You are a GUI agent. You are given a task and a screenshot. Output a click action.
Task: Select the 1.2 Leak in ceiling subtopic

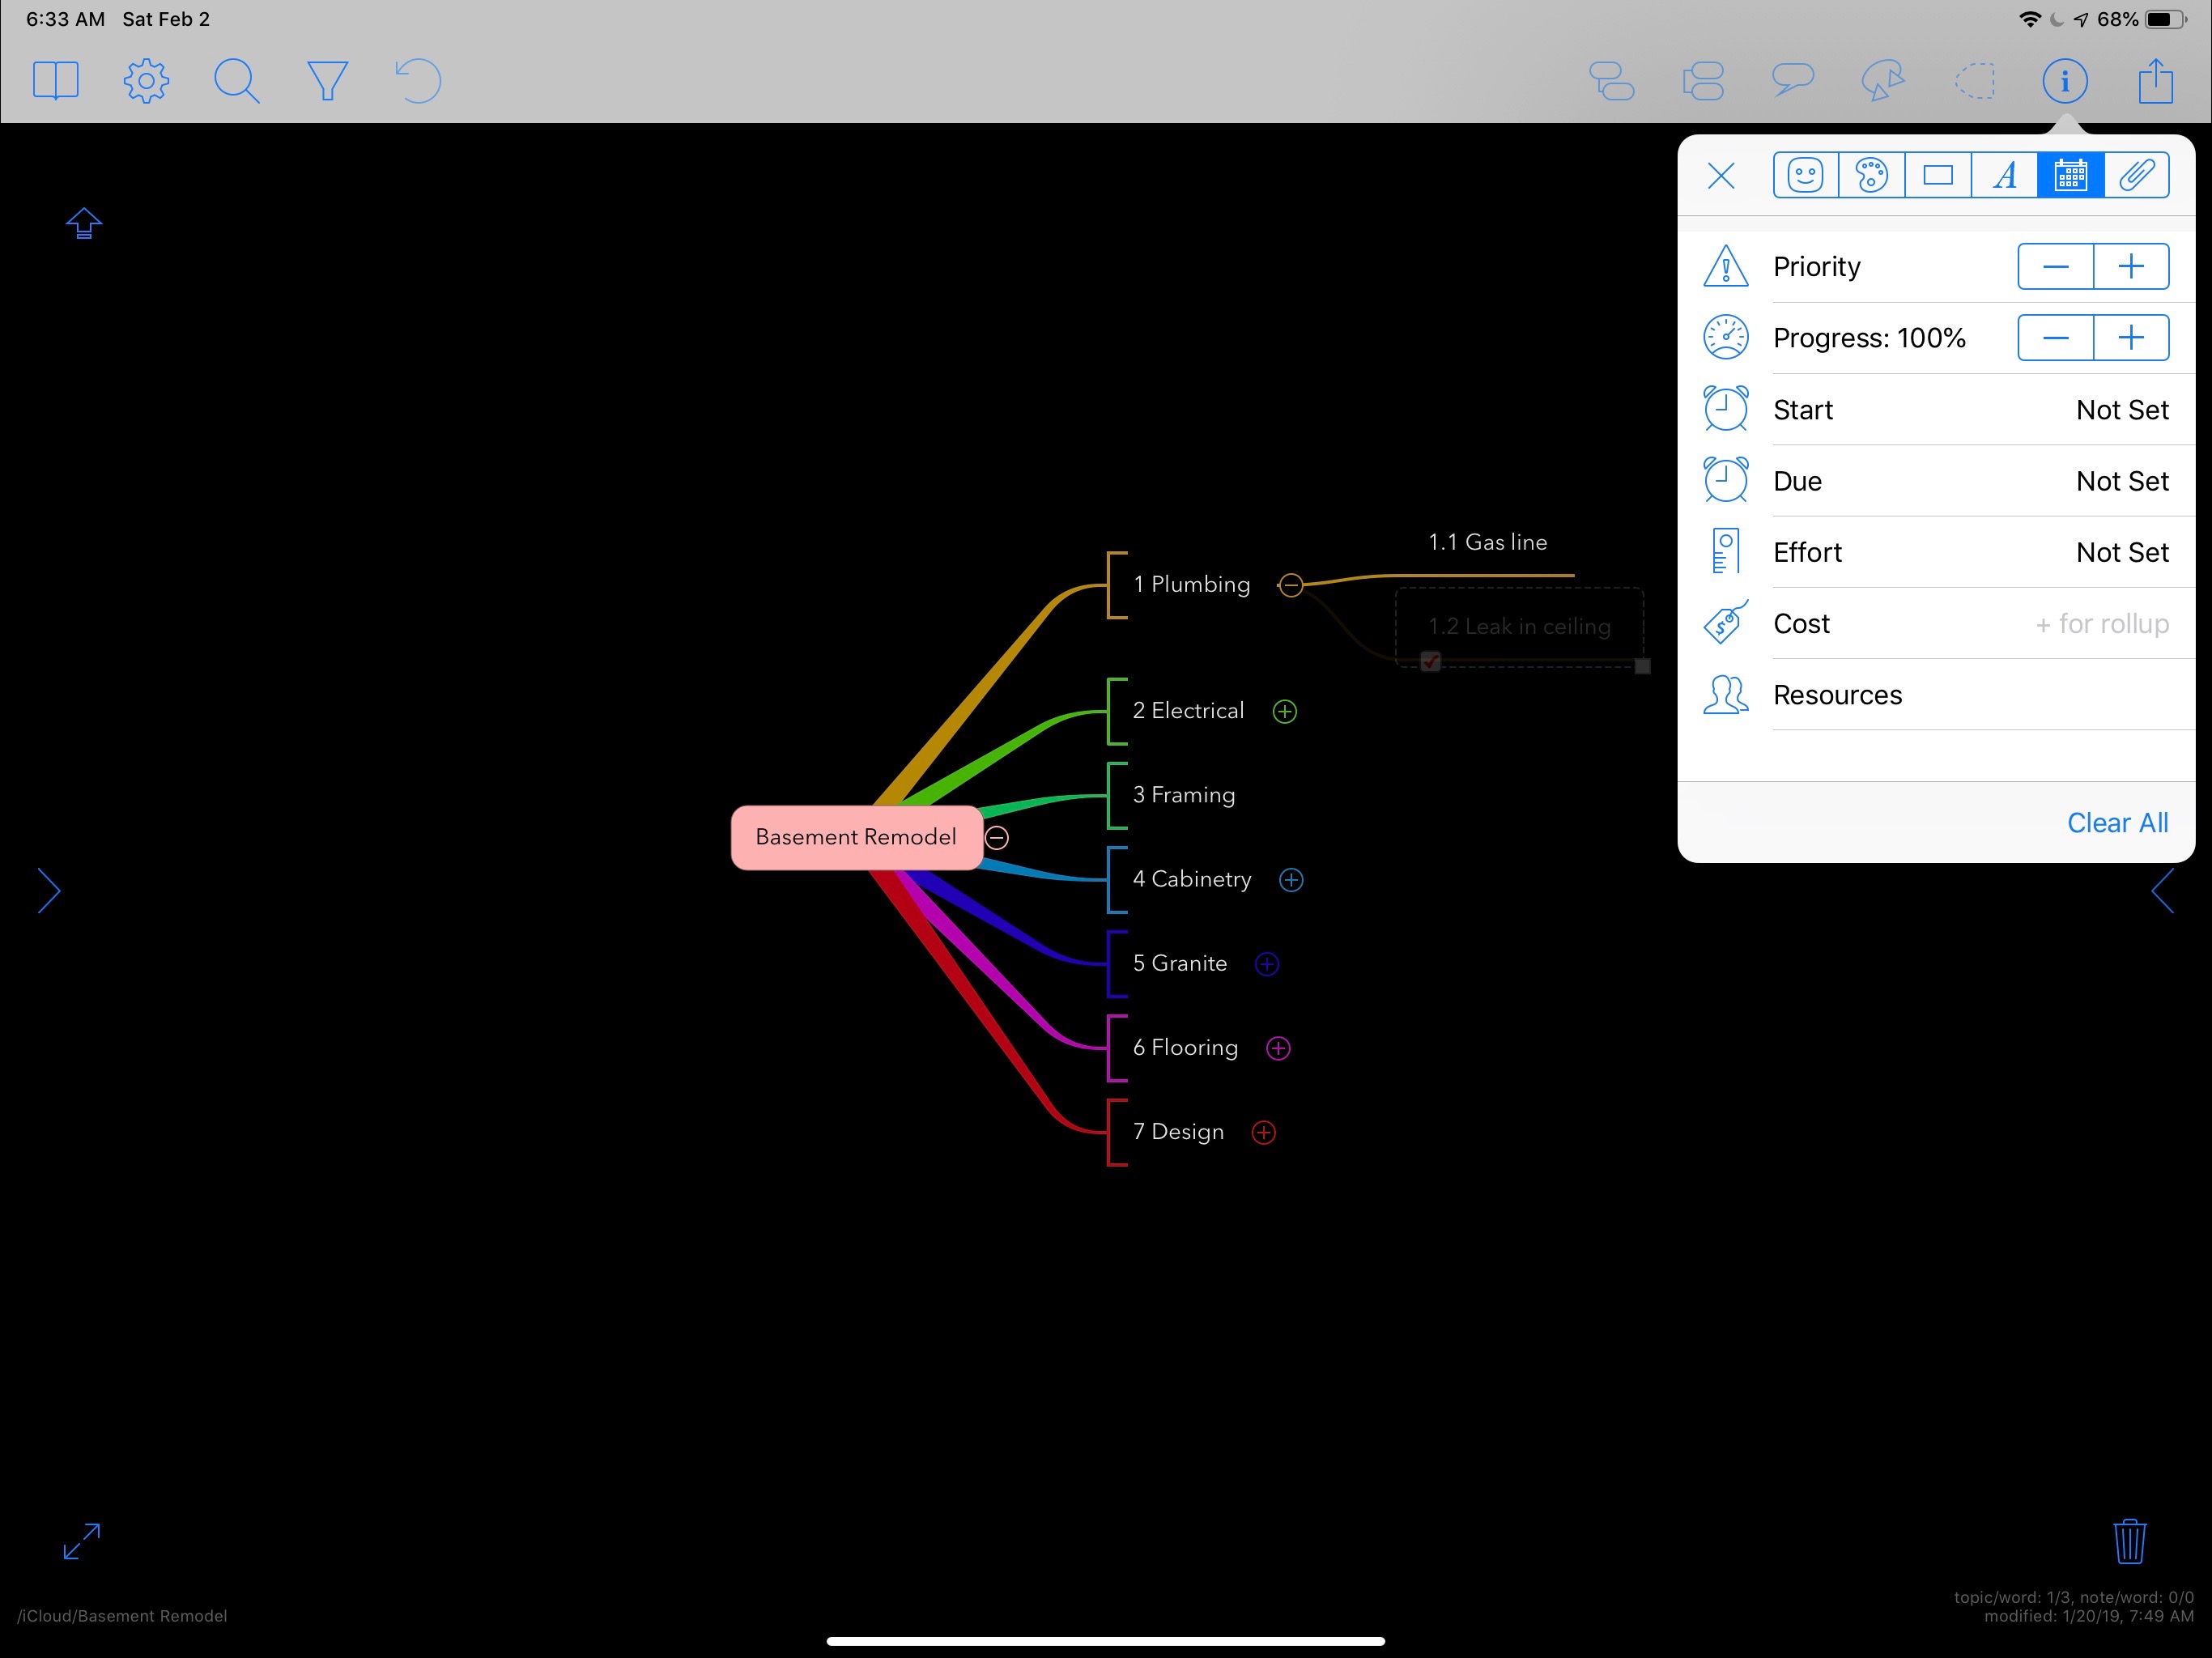tap(1519, 626)
